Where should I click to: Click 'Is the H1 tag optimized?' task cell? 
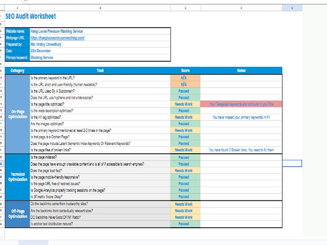[x=100, y=117]
